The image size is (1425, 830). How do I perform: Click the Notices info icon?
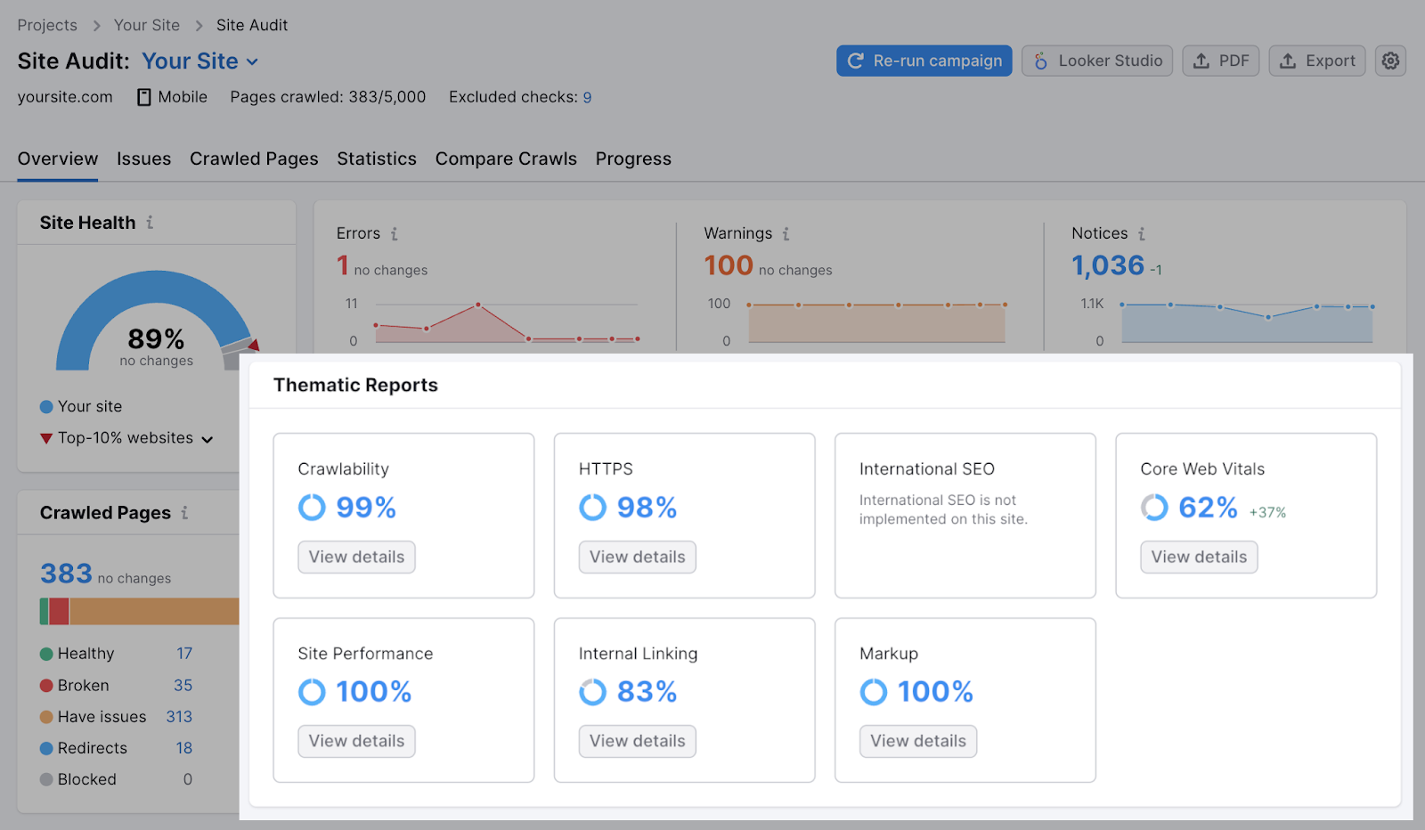pyautogui.click(x=1142, y=233)
